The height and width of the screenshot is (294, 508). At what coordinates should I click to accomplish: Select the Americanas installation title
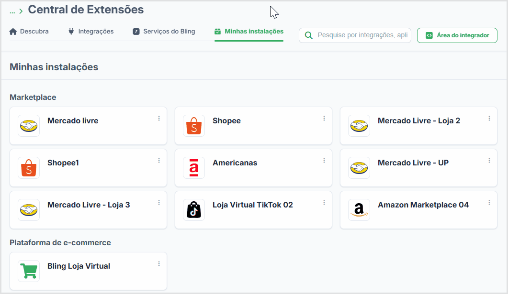235,163
